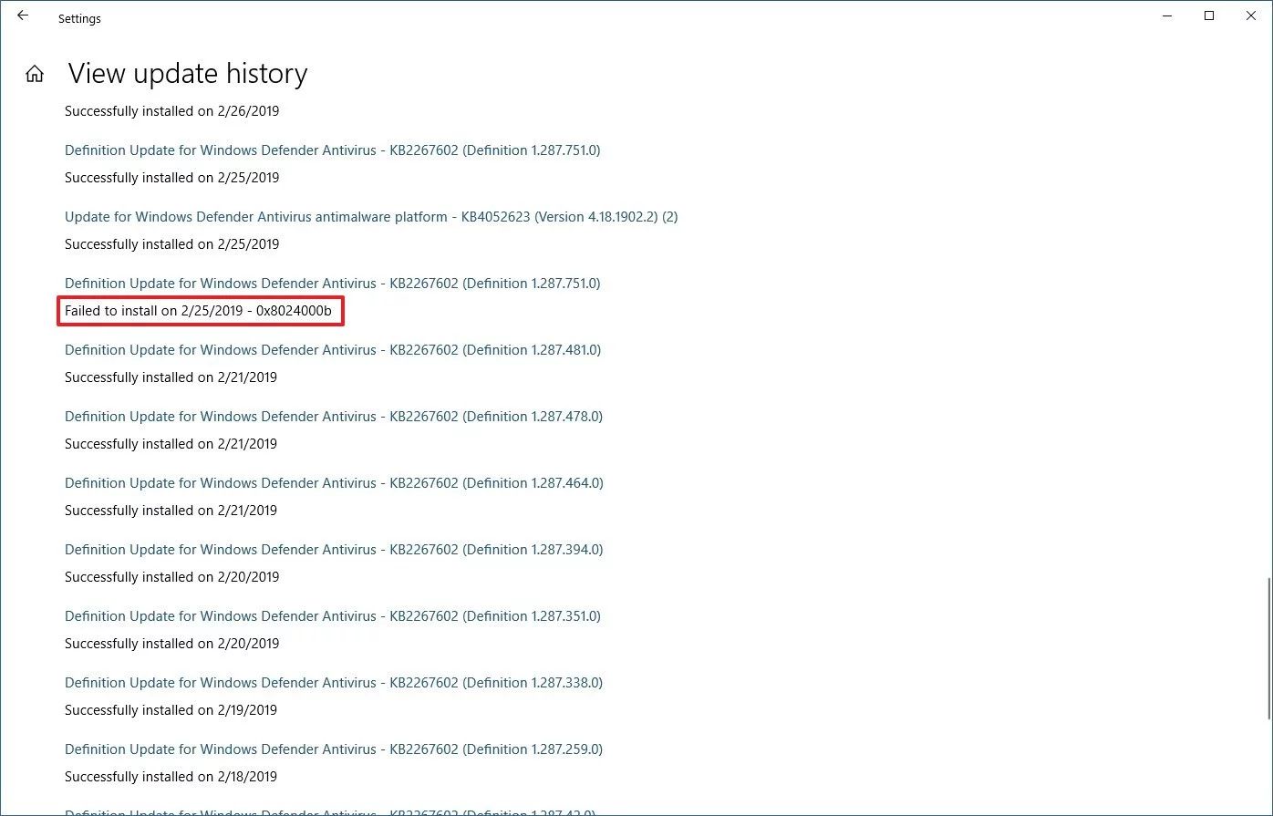Click the vertical scrollbar thumb
The image size is (1273, 816).
tap(1268, 648)
